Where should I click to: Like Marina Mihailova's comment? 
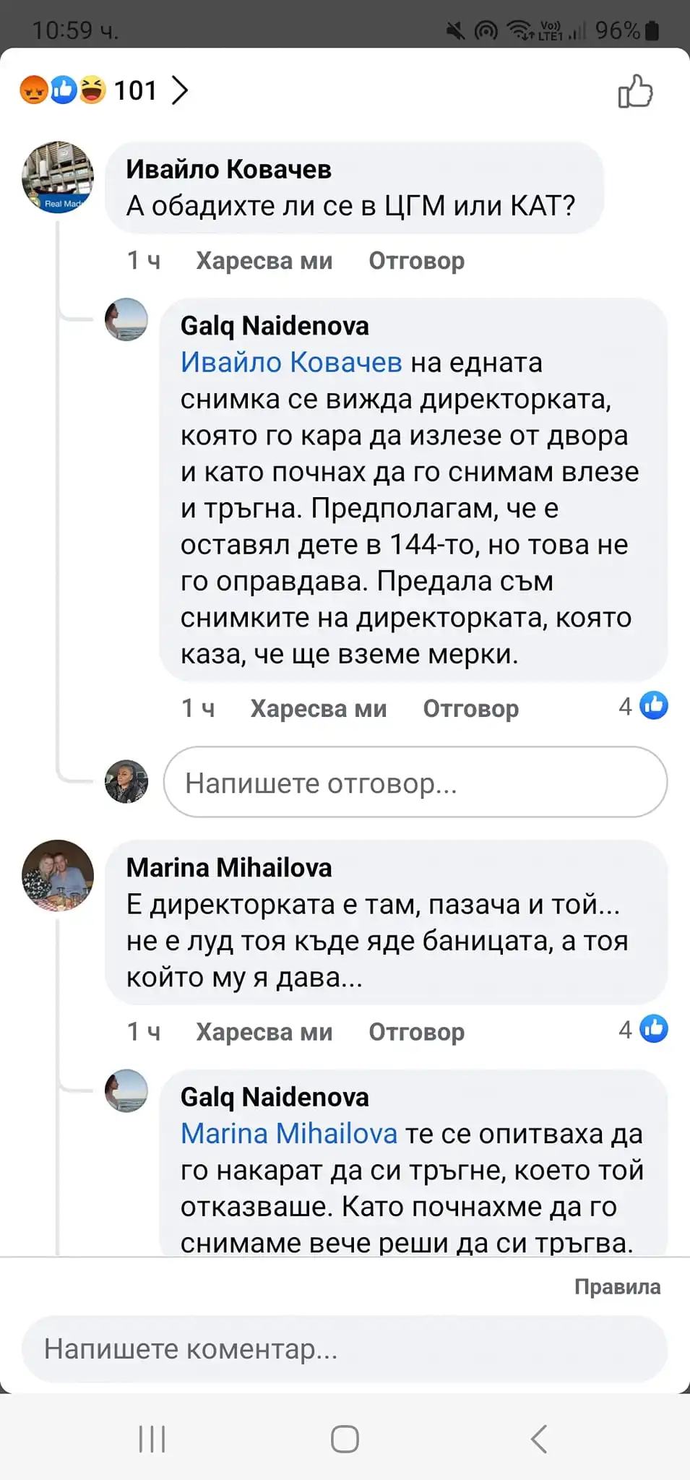(264, 1032)
